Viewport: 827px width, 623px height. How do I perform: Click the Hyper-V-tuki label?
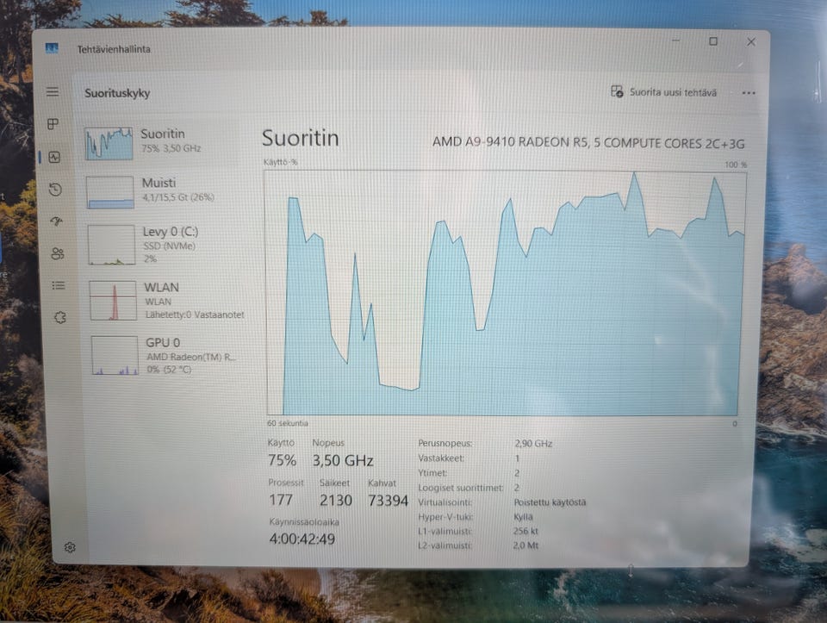coord(445,517)
